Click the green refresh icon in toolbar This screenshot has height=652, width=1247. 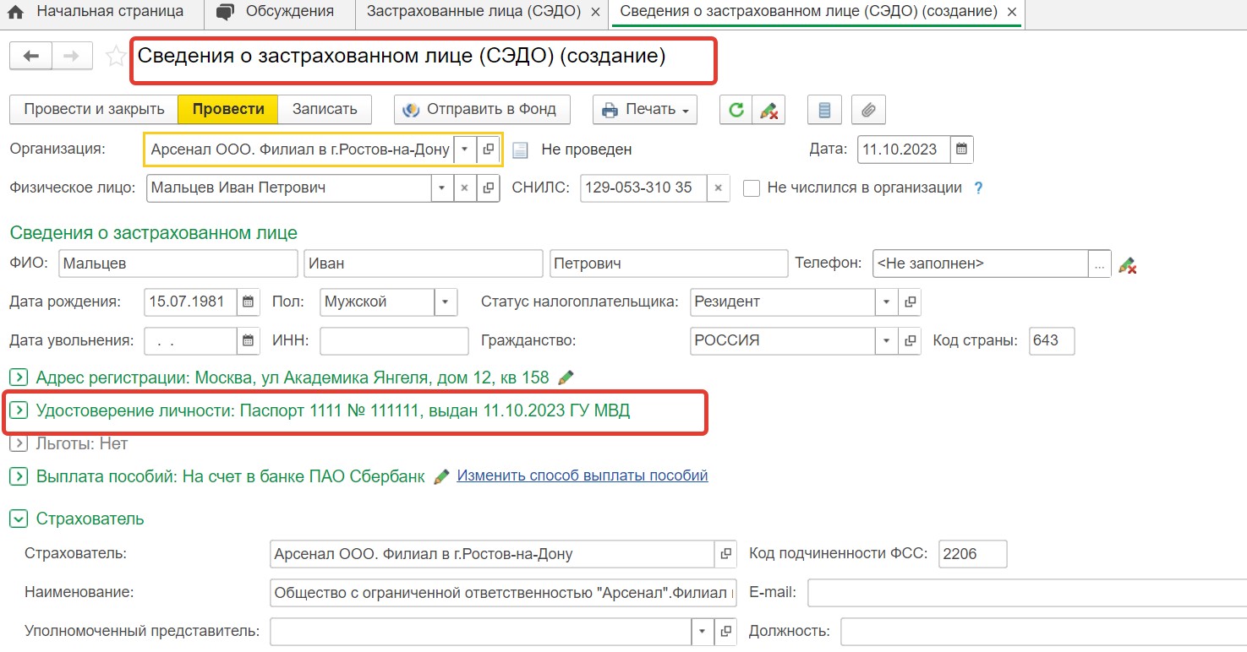(x=736, y=110)
